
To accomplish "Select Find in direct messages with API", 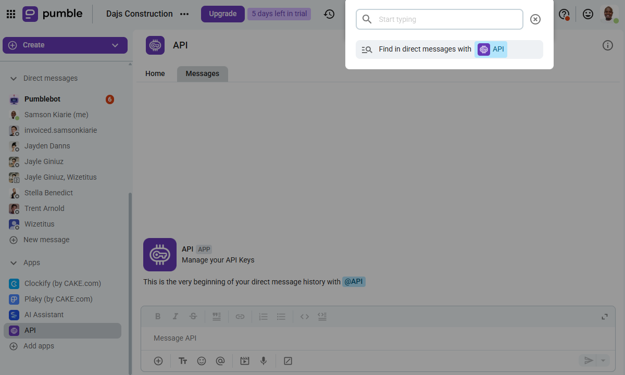I will [449, 49].
